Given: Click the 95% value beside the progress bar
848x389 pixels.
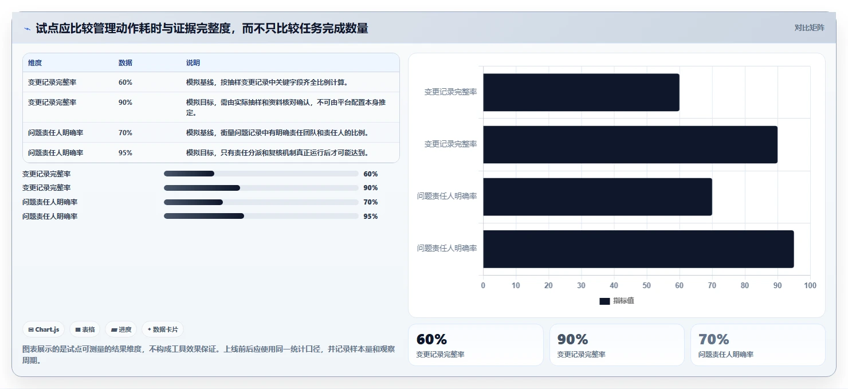Looking at the screenshot, I should [371, 217].
